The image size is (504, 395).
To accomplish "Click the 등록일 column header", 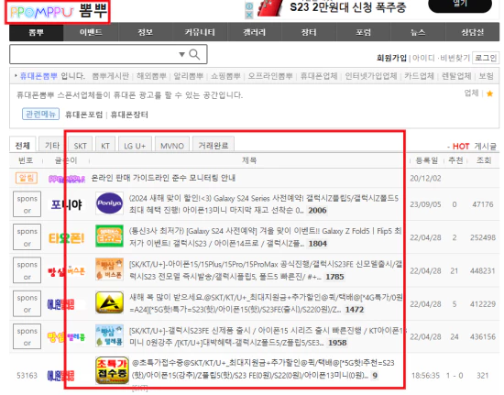I will coord(426,160).
